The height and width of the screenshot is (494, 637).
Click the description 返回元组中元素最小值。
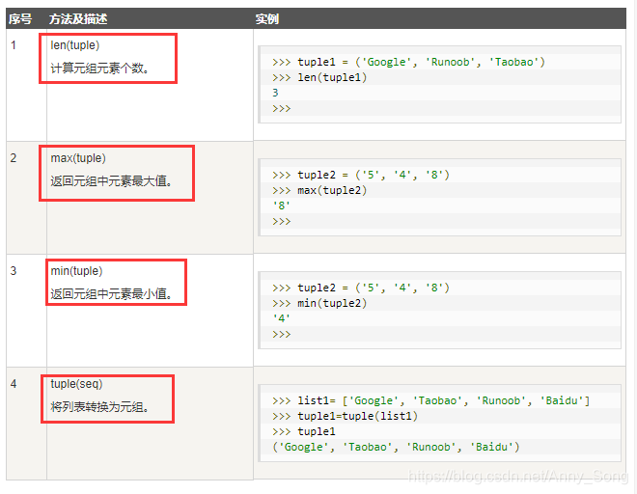112,293
